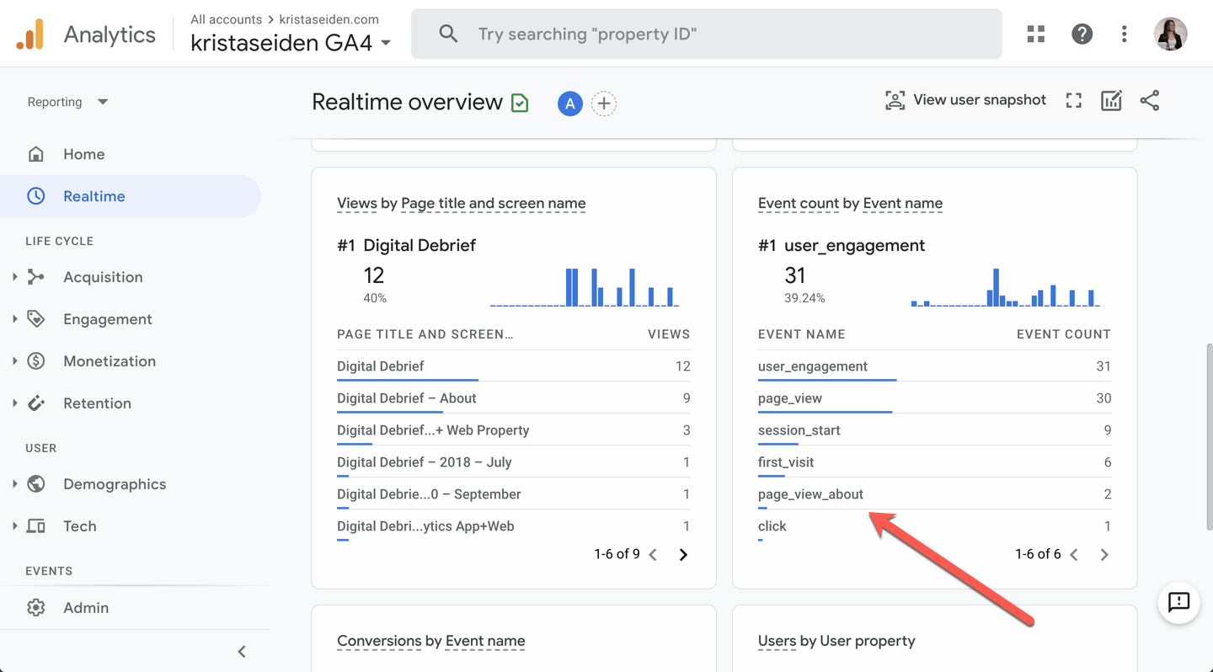Go to next page of page titles
The image size is (1213, 672).
[683, 554]
